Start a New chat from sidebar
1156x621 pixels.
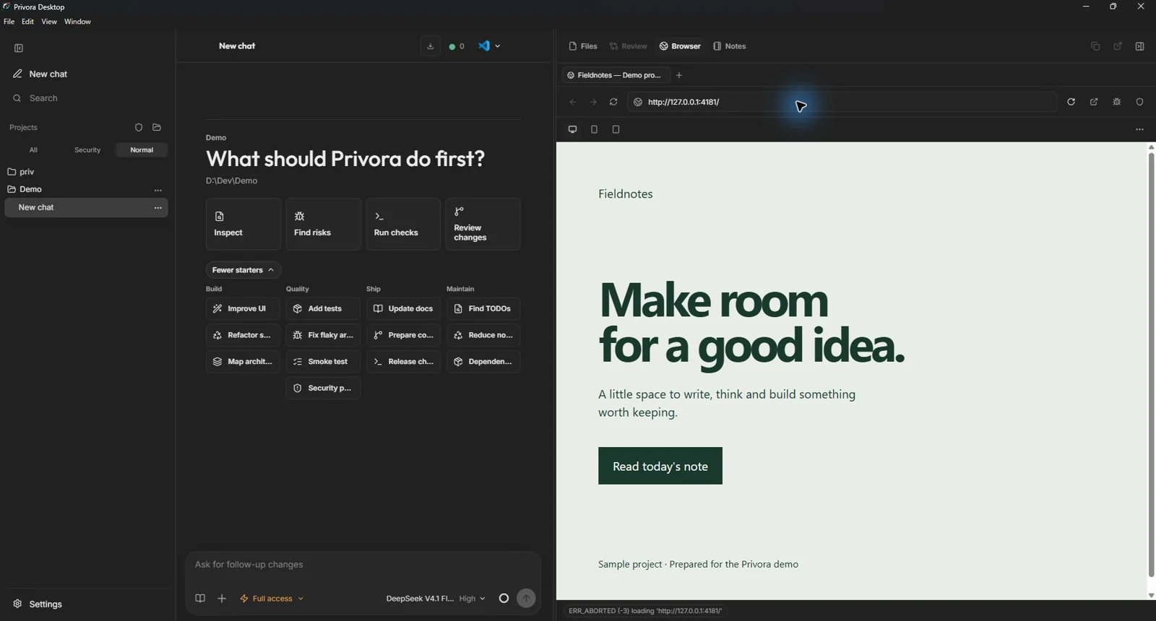click(40, 74)
